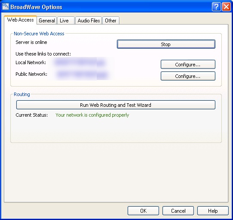This screenshot has width=233, height=220.
Task: Run Web Routing and Test Wizard
Action: [116, 105]
